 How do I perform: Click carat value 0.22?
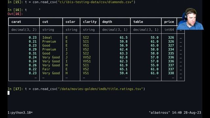(33, 69)
